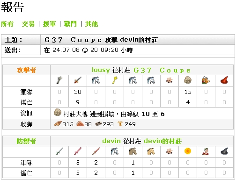Click the attacker's club unit icon
The height and width of the screenshot is (180, 236).
59,80
